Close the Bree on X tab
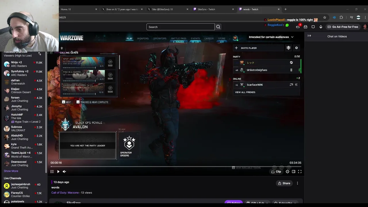 pos(142,9)
